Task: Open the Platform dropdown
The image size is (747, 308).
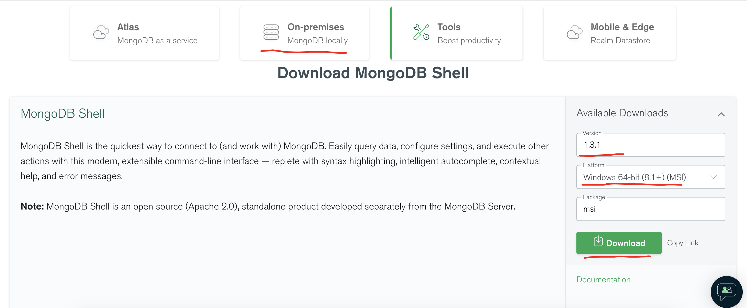Action: 713,177
